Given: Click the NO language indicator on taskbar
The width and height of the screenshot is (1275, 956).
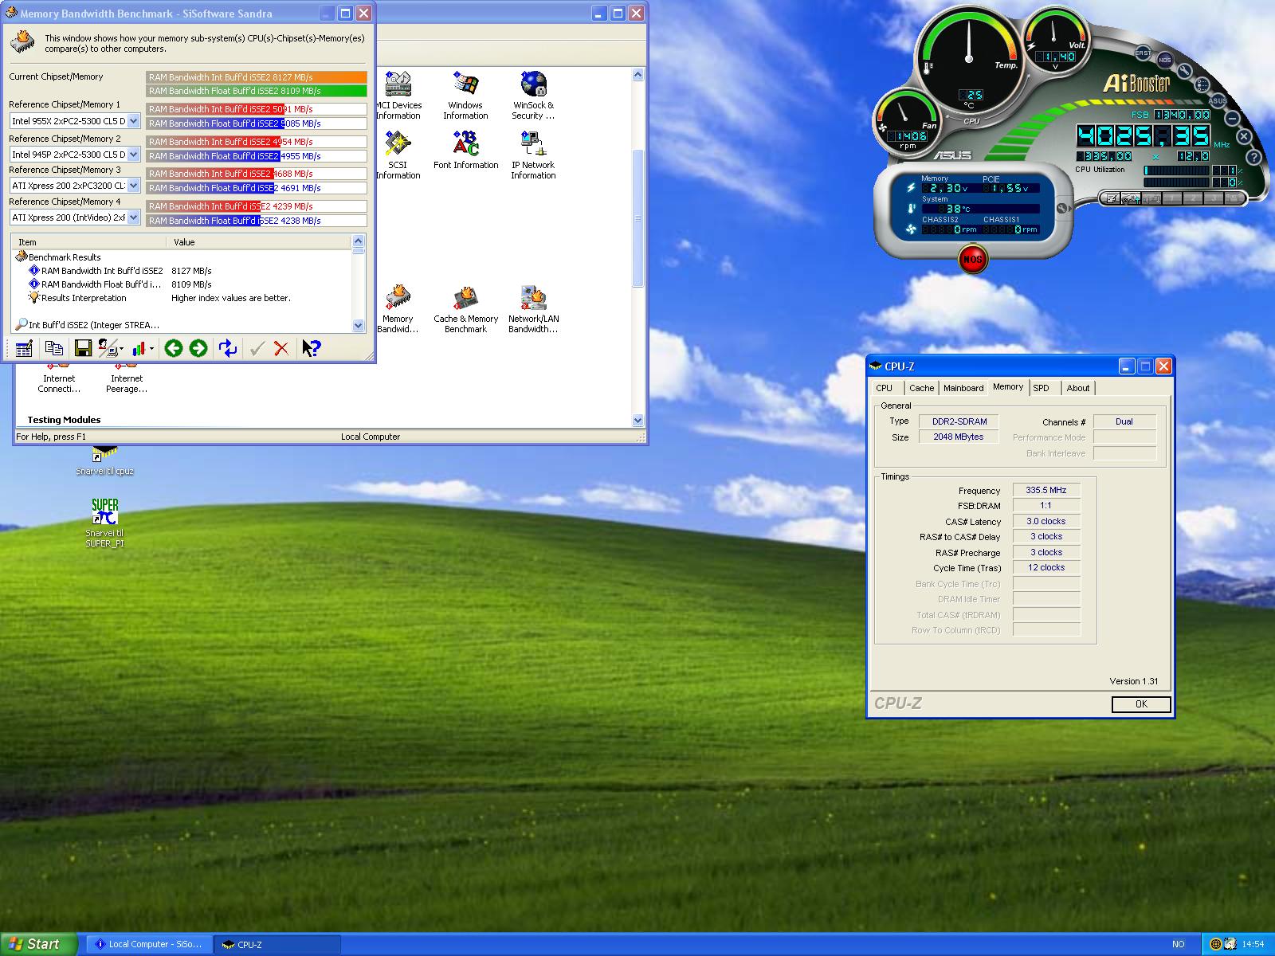Looking at the screenshot, I should point(1179,944).
